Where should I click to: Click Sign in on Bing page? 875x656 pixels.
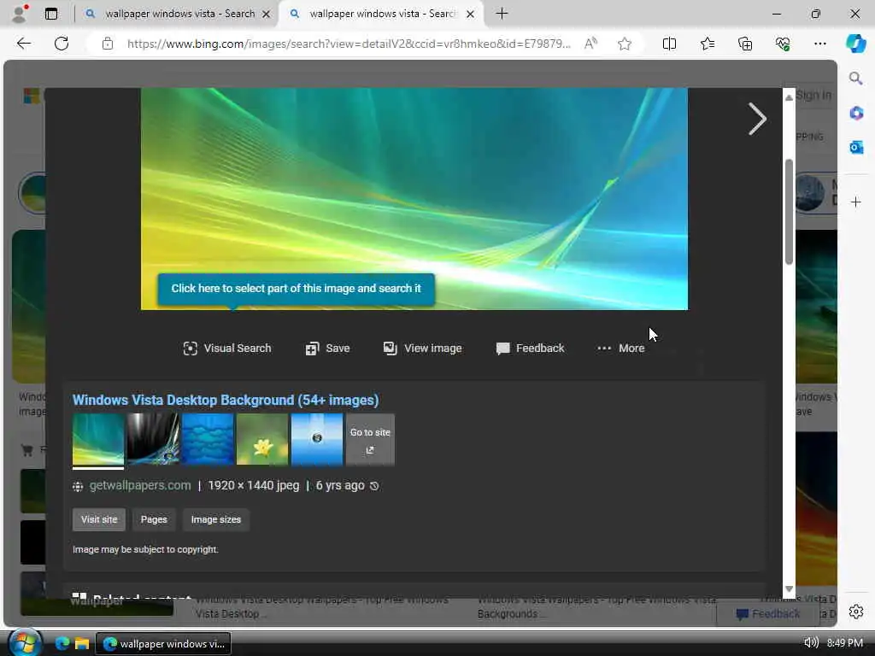[813, 96]
